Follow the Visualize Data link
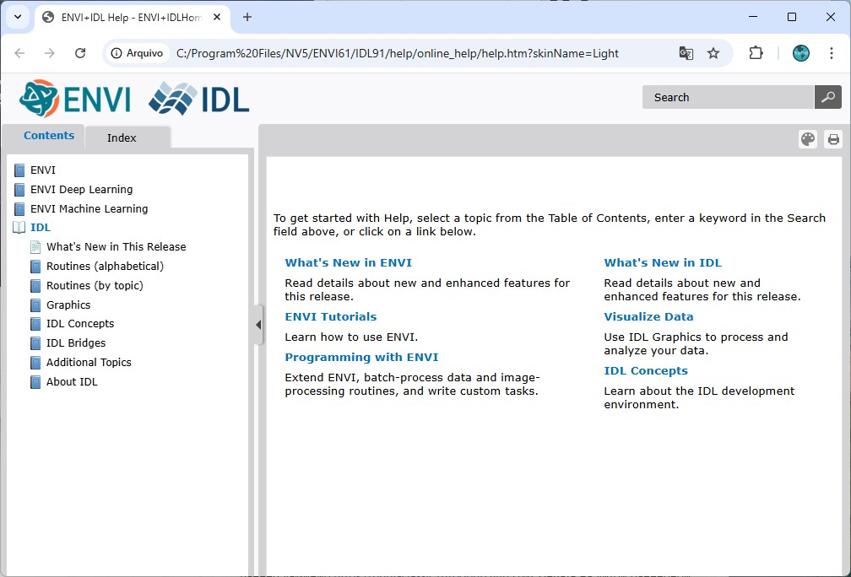 click(648, 317)
